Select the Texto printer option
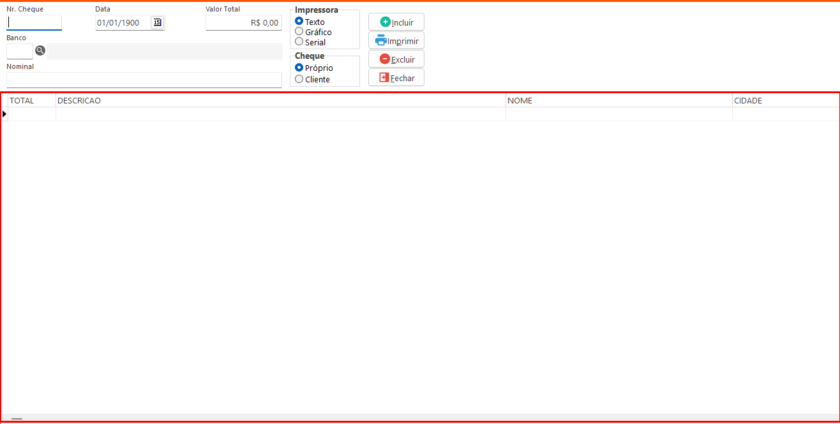The width and height of the screenshot is (840, 424). coord(299,22)
